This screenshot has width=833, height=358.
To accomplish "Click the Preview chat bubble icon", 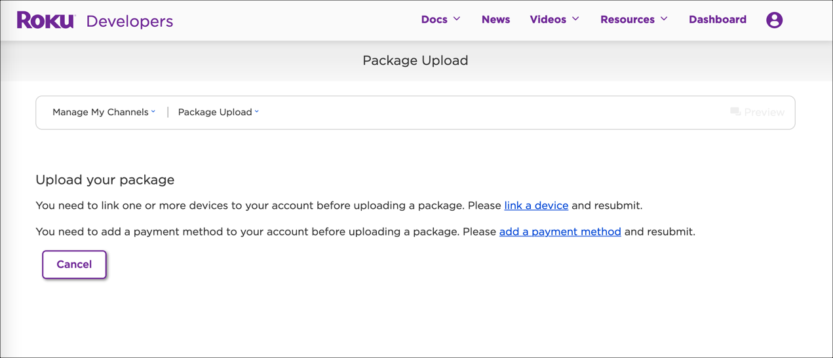I will [735, 112].
